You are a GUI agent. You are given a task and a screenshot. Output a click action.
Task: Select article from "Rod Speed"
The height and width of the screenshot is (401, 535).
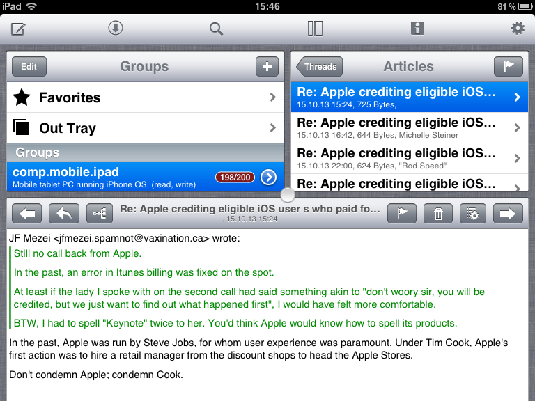(x=410, y=159)
